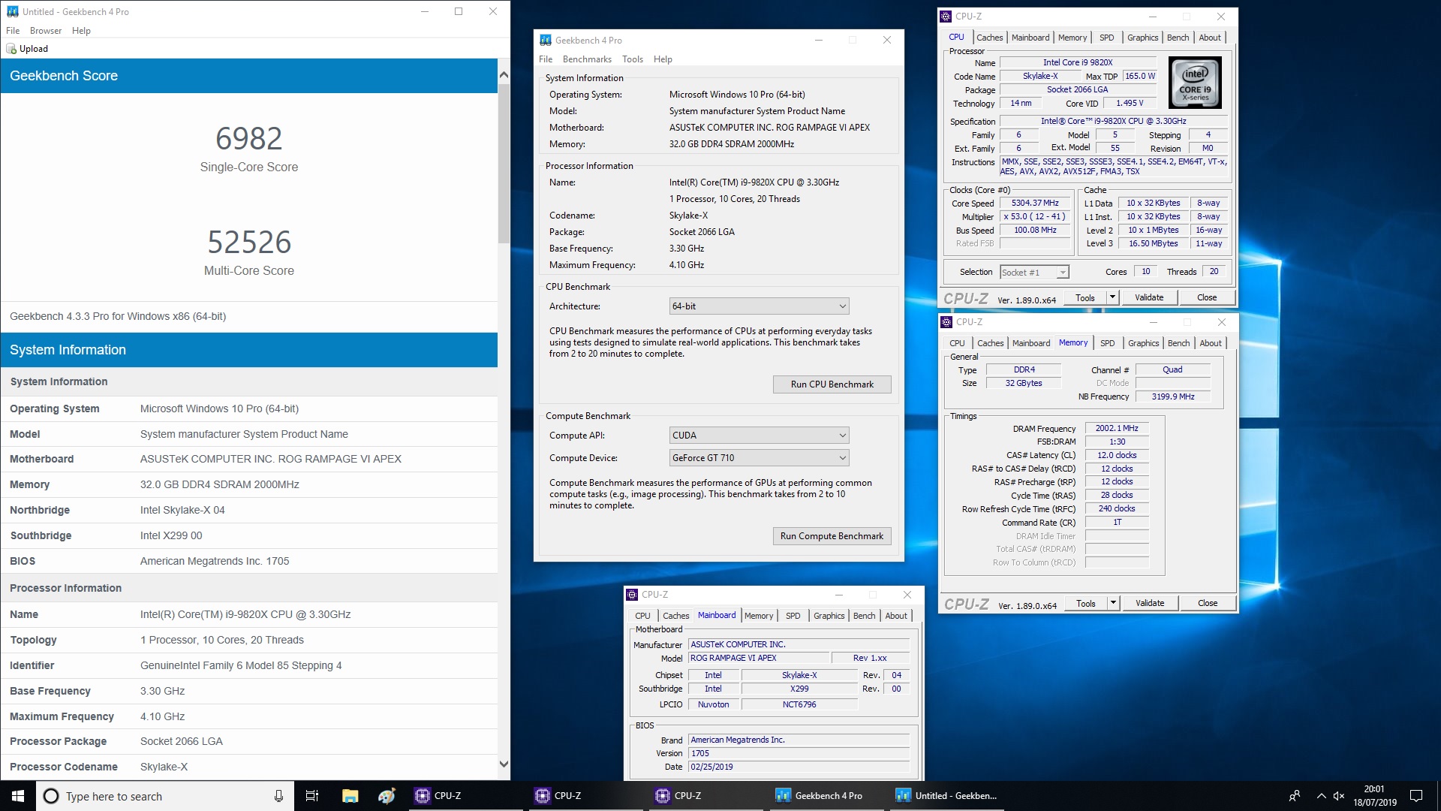Image resolution: width=1441 pixels, height=811 pixels.
Task: Select SPD tab in CPU-Z Memory window
Action: (x=1107, y=343)
